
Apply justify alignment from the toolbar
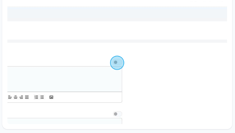(27, 97)
